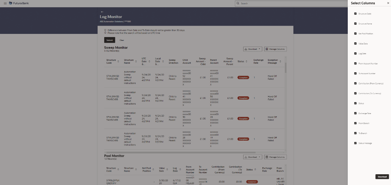Open Sweep Monitor Manage Columns
The width and height of the screenshot is (391, 185).
tap(275, 49)
